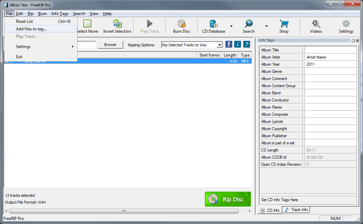
Task: Expand the Settings submenu in the File menu
Action: 41,47
